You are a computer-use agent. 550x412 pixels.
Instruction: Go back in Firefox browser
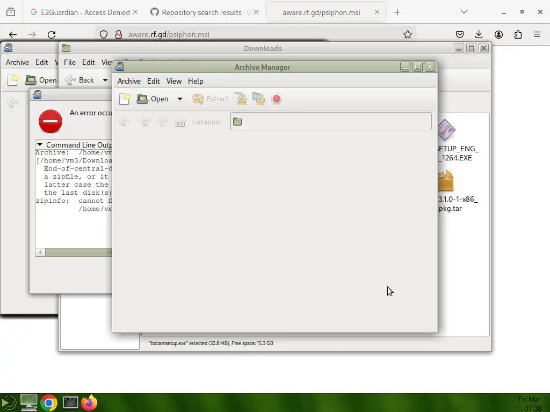pos(13,34)
